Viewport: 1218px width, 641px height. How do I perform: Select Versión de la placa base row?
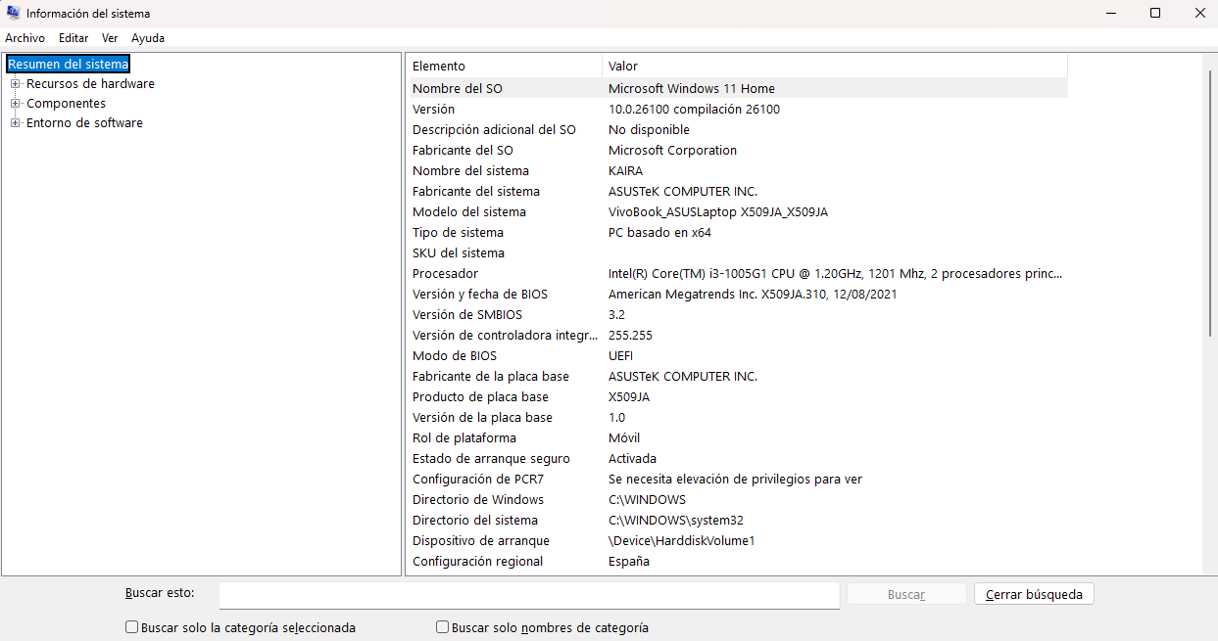(737, 417)
